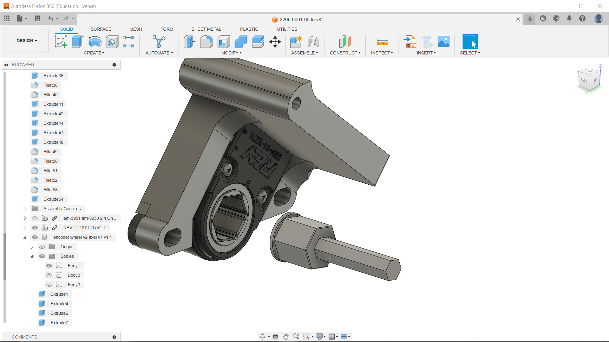The height and width of the screenshot is (342, 609).
Task: Expand the Assembly Contexts folder
Action: tap(25, 209)
